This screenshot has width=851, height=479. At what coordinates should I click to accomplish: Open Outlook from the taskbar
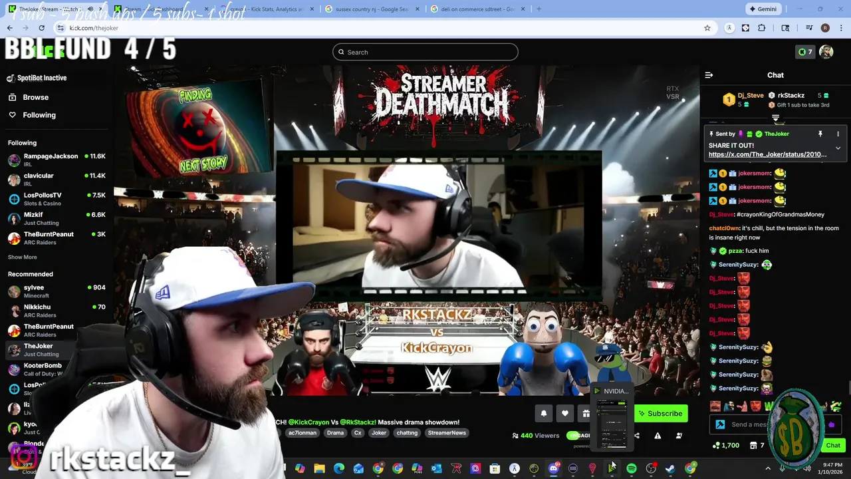[x=436, y=468]
